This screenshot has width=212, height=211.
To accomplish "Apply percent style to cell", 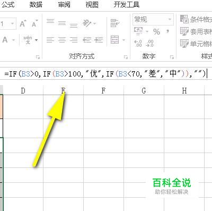I will (x=156, y=32).
